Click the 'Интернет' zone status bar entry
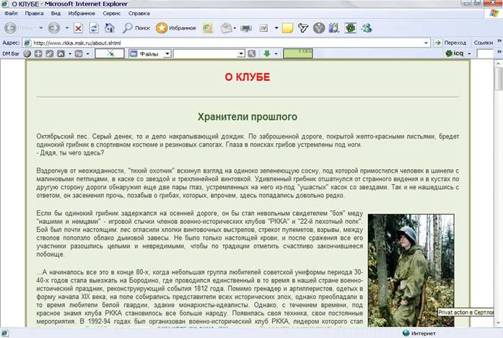503x338 pixels. 419,333
